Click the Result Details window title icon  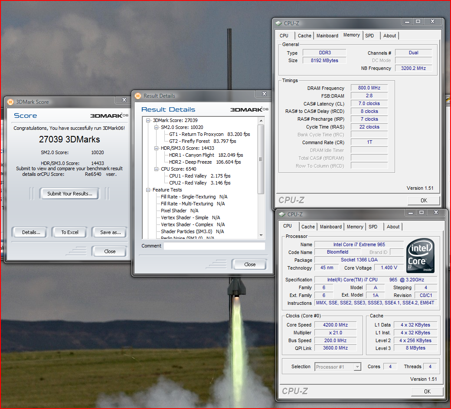point(138,96)
